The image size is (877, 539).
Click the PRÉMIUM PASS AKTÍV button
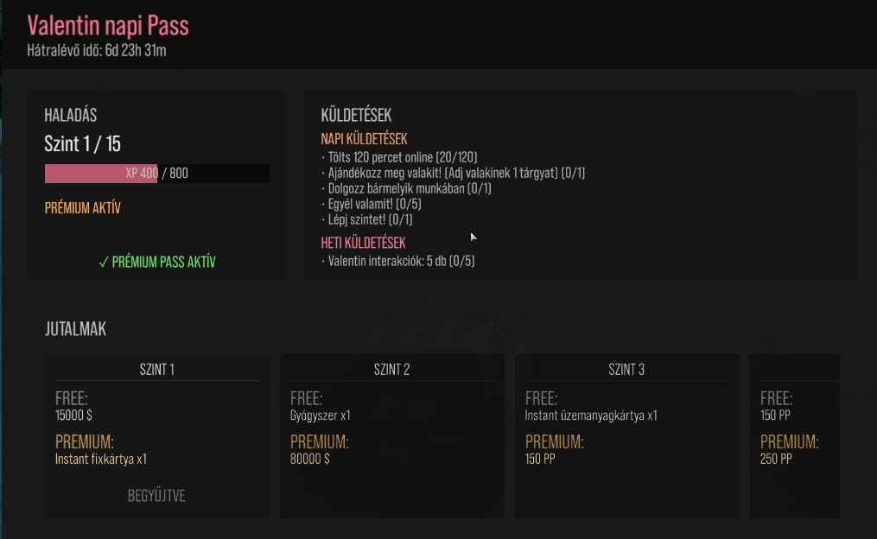tap(157, 262)
